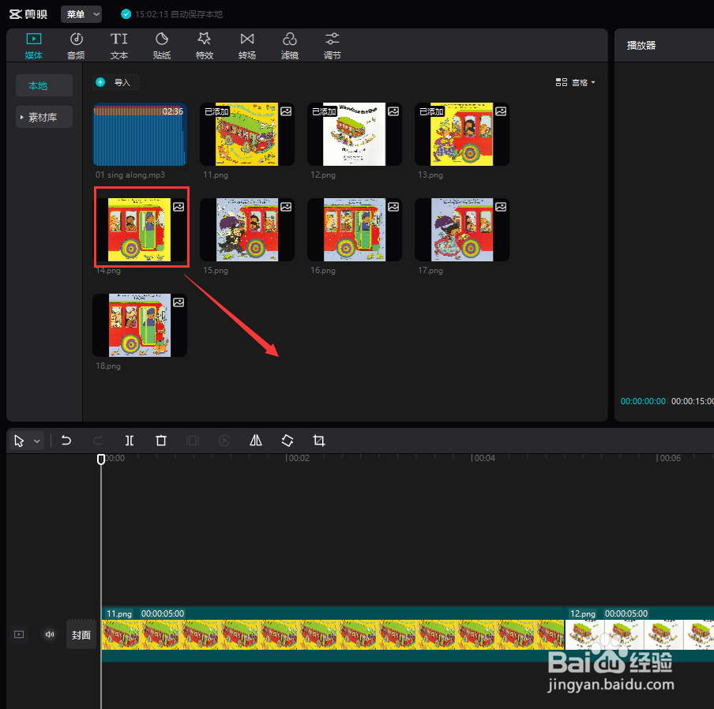Screen dimensions: 714x709
Task: Click the timeline playhead handle
Action: [101, 460]
